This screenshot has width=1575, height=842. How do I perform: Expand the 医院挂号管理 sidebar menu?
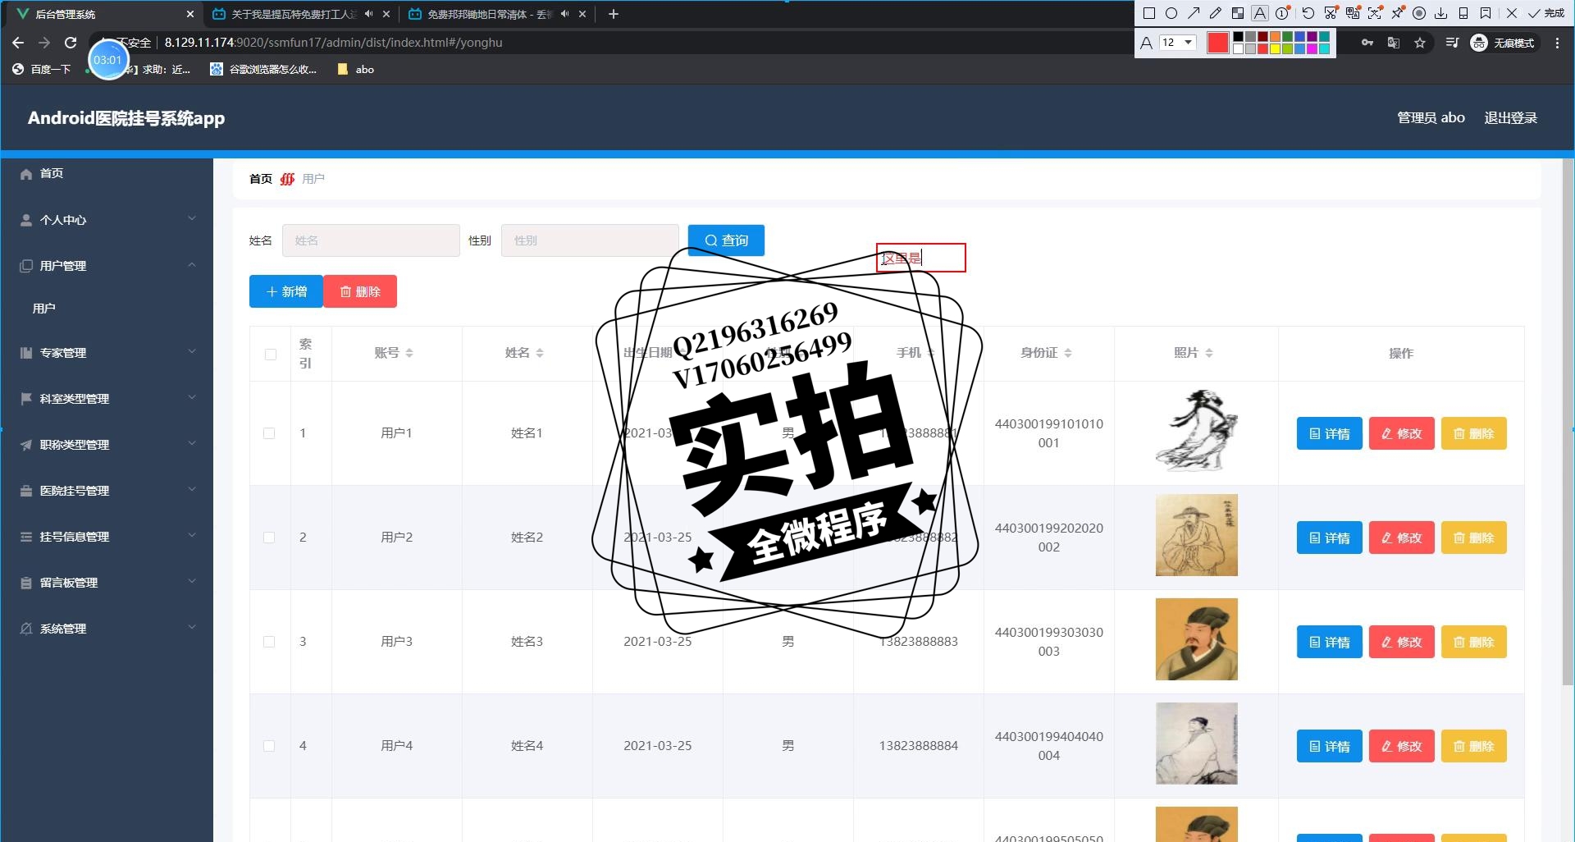(107, 491)
